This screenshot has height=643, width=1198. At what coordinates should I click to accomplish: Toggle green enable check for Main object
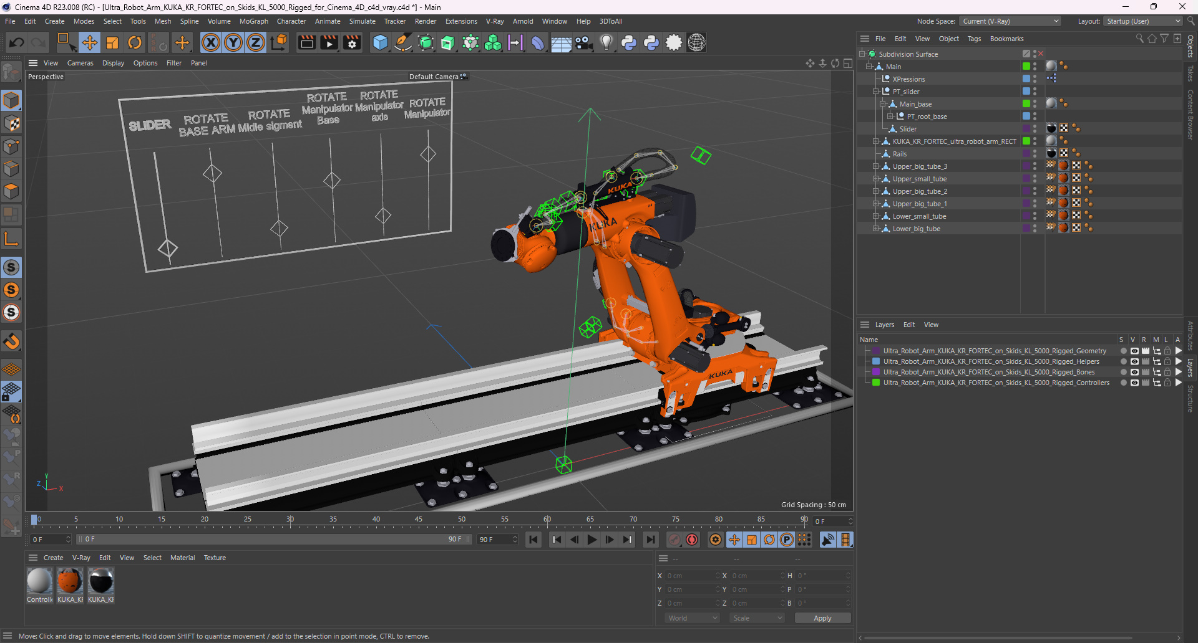[x=1026, y=66]
